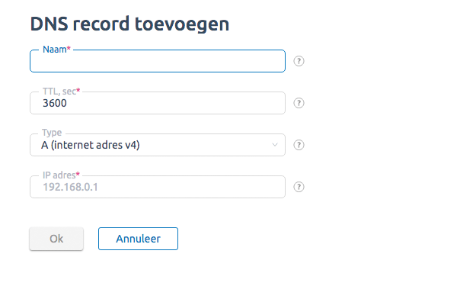Open help icon next to Naam field
The image size is (476, 286).
click(299, 61)
